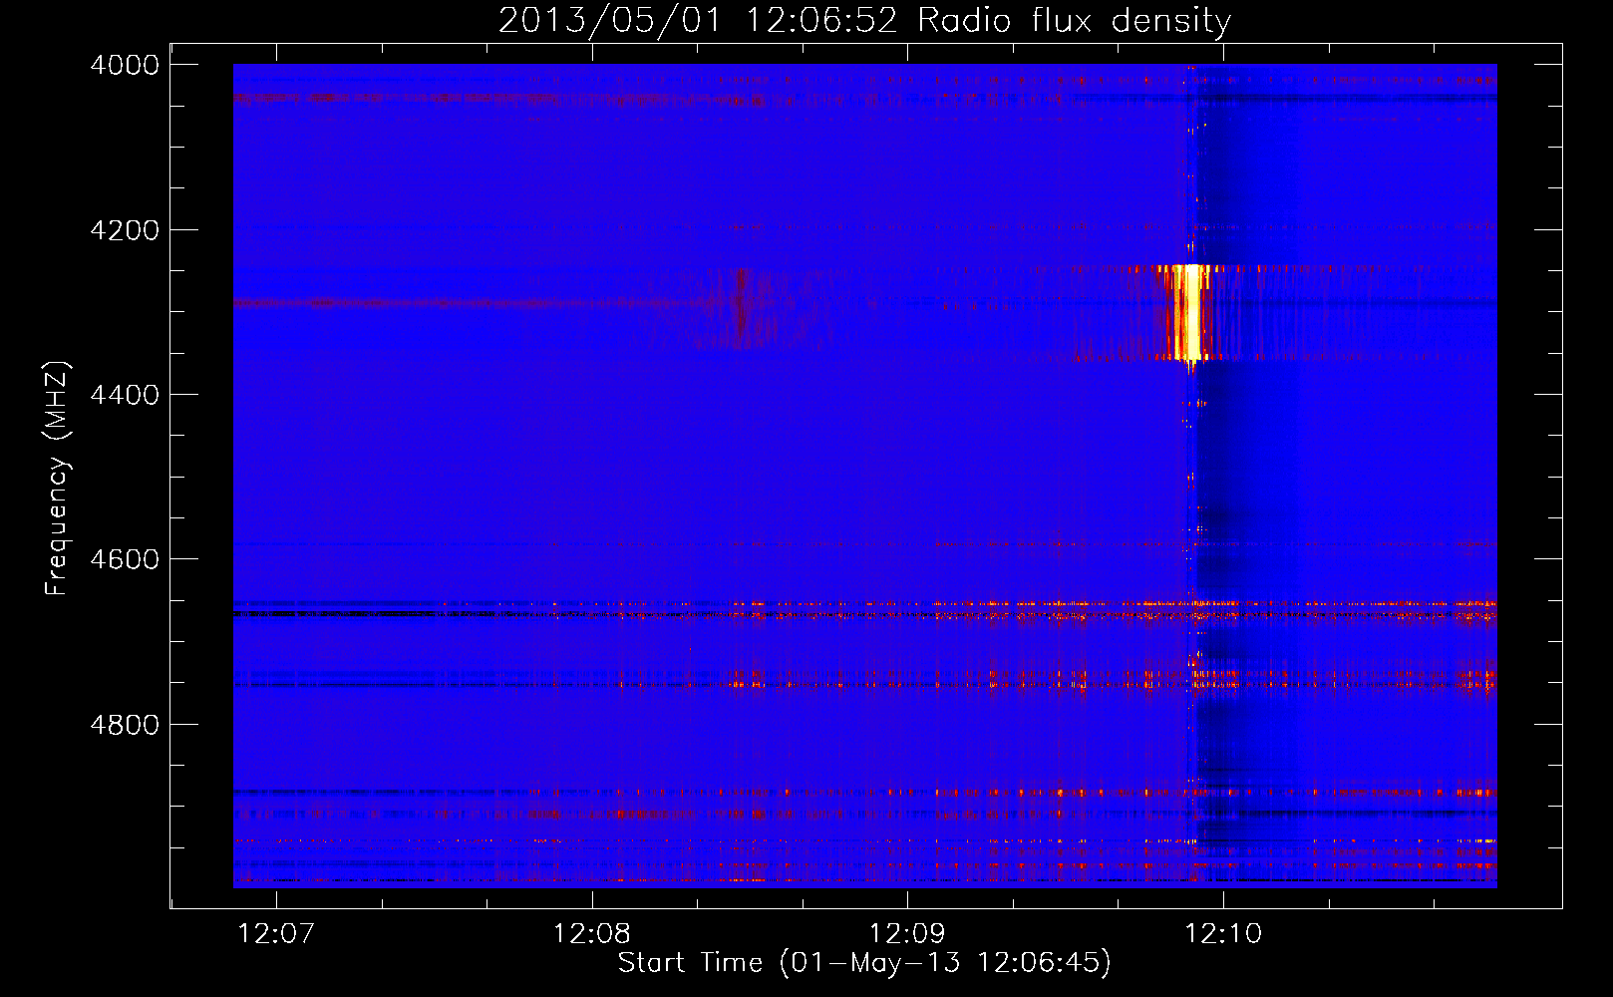Click the 12:09 time tick label
1613x997 pixels.
pyautogui.click(x=907, y=933)
